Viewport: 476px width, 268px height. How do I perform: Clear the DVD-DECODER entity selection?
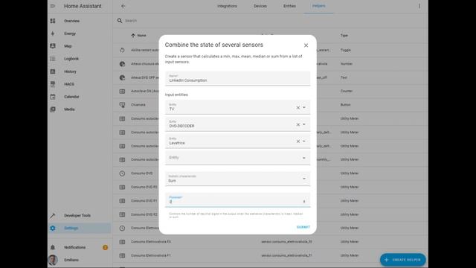pos(297,124)
